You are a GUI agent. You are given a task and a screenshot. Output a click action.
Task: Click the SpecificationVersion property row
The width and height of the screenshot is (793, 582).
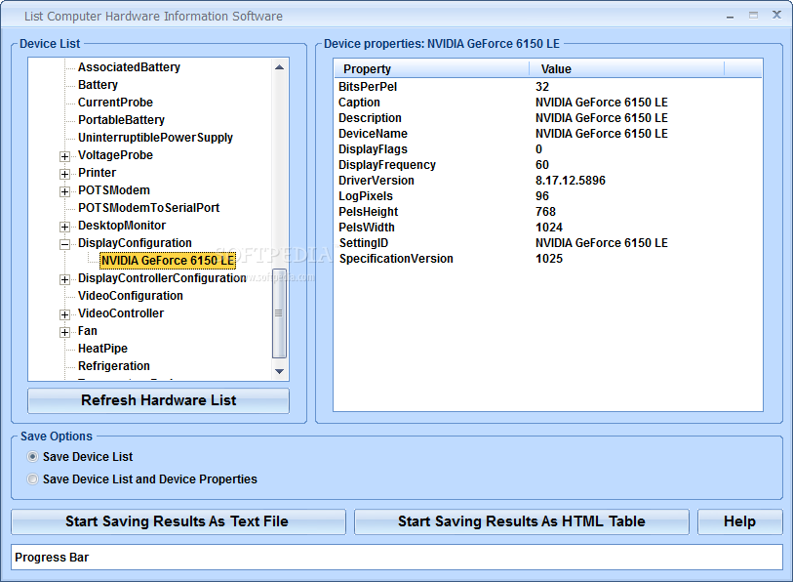(x=548, y=259)
